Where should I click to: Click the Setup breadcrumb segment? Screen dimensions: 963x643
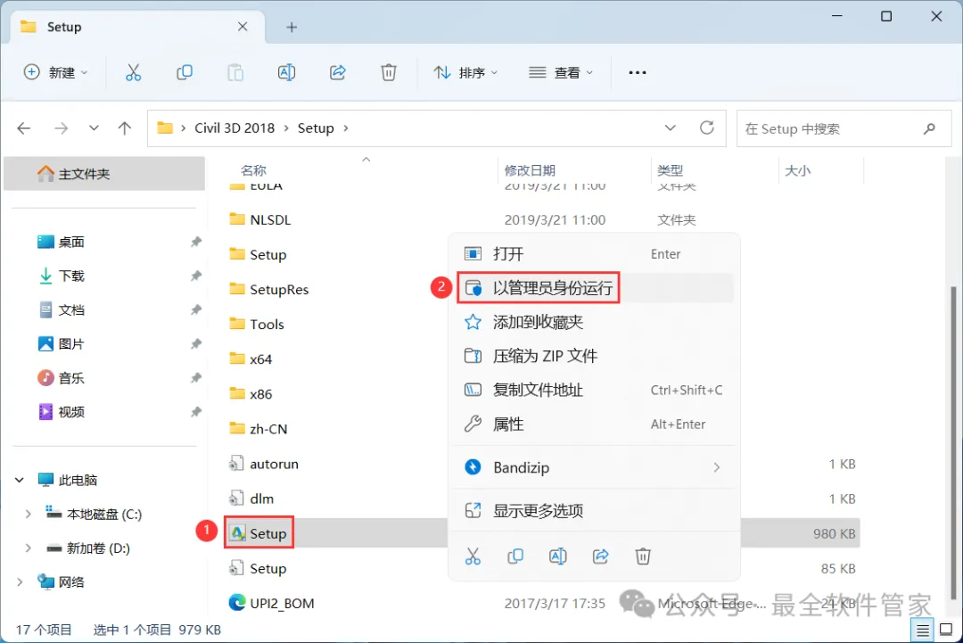click(x=316, y=128)
